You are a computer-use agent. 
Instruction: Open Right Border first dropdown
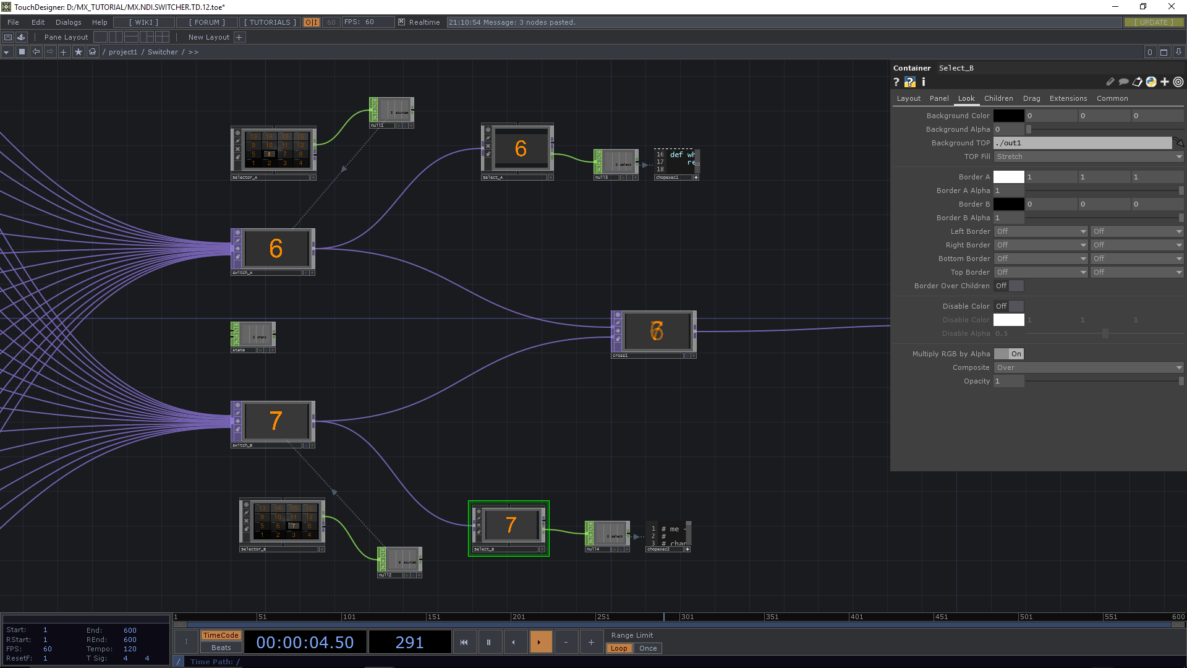[x=1040, y=245]
